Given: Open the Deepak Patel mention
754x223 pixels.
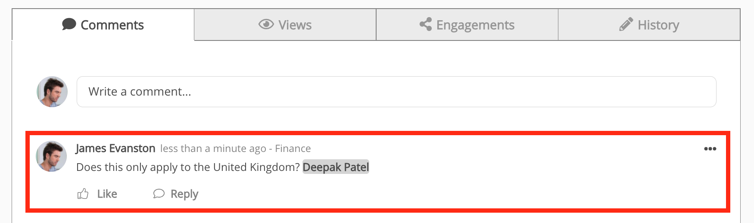Looking at the screenshot, I should [x=336, y=167].
